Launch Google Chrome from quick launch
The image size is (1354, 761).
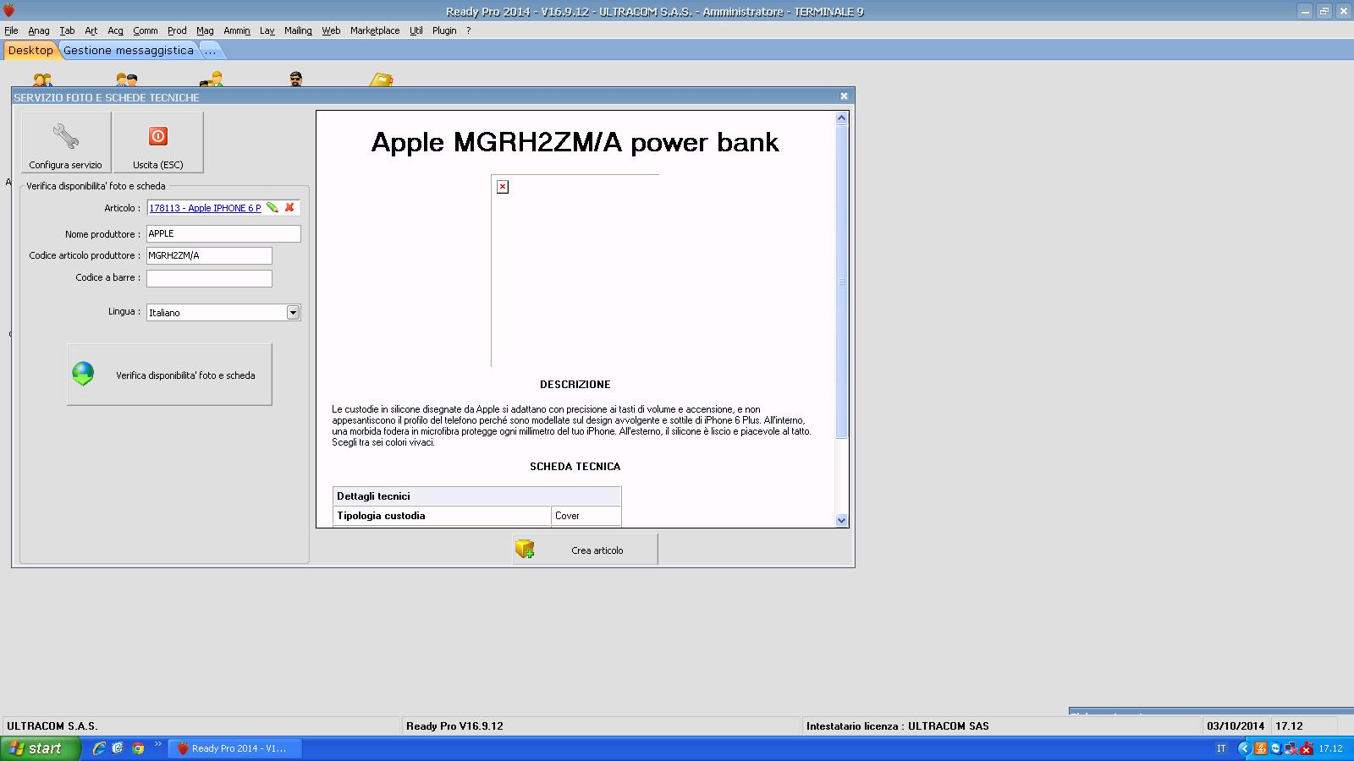138,748
